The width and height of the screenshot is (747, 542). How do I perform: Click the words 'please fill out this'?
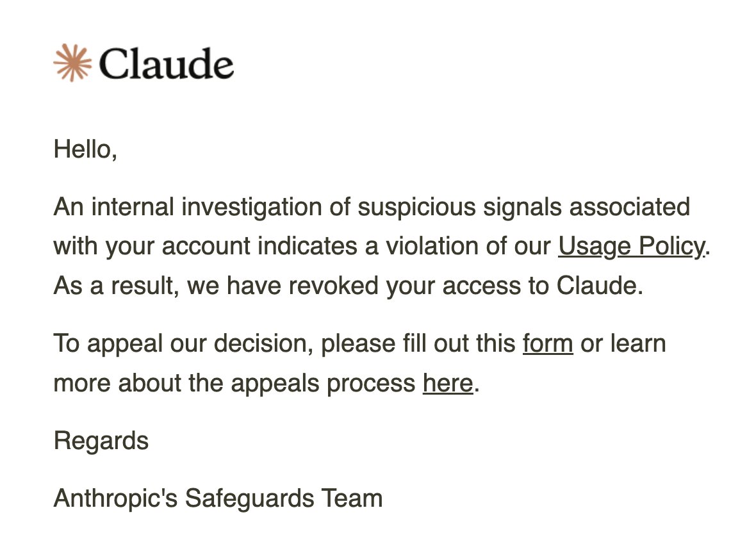(x=418, y=344)
